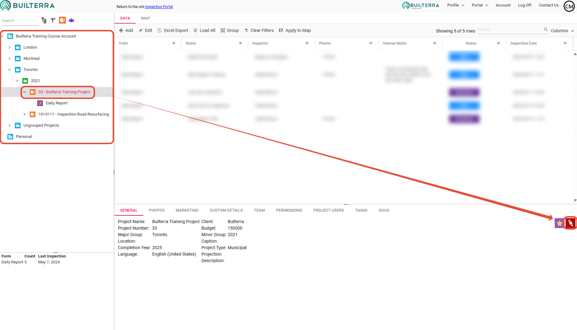The height and width of the screenshot is (330, 577).
Task: Click the purple star favorite button
Action: (x=559, y=223)
